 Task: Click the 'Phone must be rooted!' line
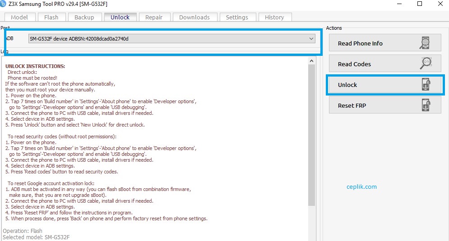pos(32,78)
